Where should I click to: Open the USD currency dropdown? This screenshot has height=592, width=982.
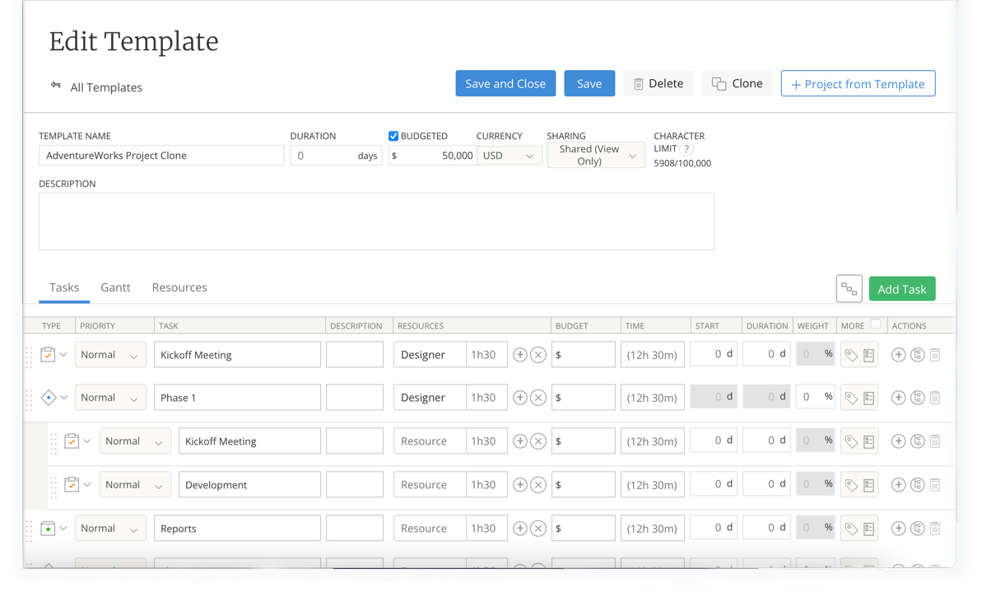(510, 155)
